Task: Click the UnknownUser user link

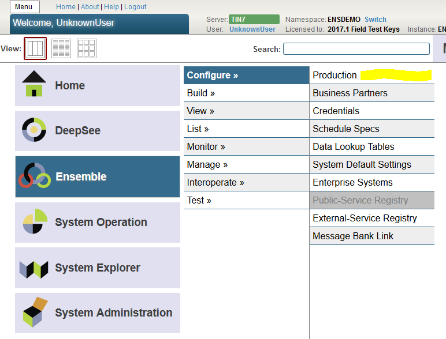Action: [x=252, y=29]
